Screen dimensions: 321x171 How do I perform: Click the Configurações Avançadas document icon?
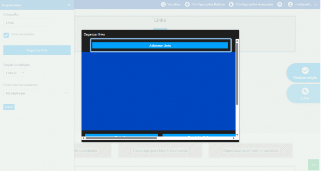click(231, 4)
